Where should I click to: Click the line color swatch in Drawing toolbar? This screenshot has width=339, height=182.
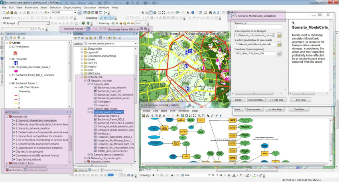[x=248, y=175]
